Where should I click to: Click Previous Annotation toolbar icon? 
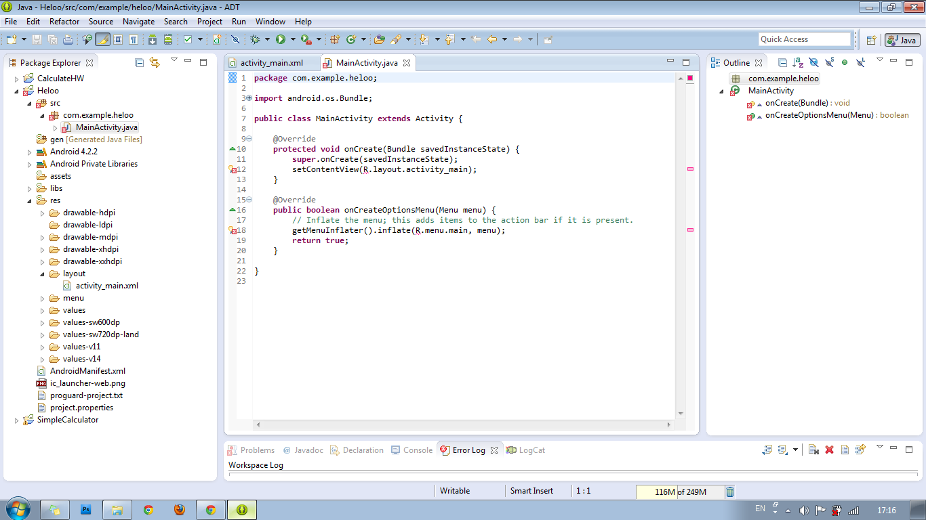449,39
